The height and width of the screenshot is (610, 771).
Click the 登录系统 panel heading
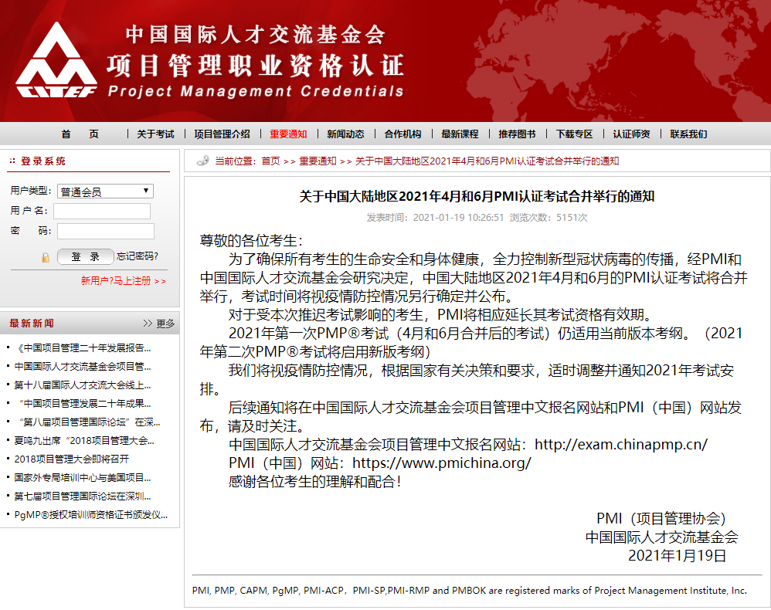[42, 161]
